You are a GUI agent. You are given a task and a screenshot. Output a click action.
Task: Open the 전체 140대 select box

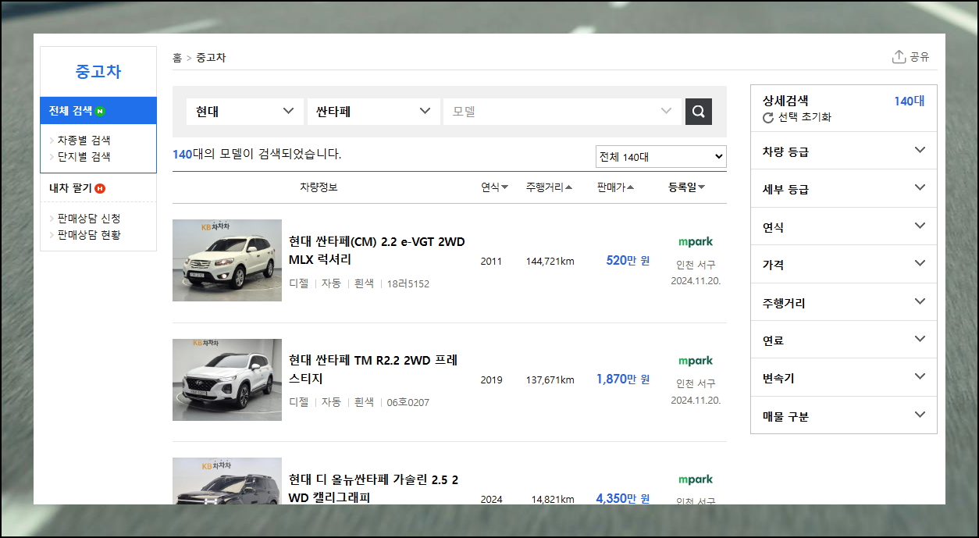660,157
